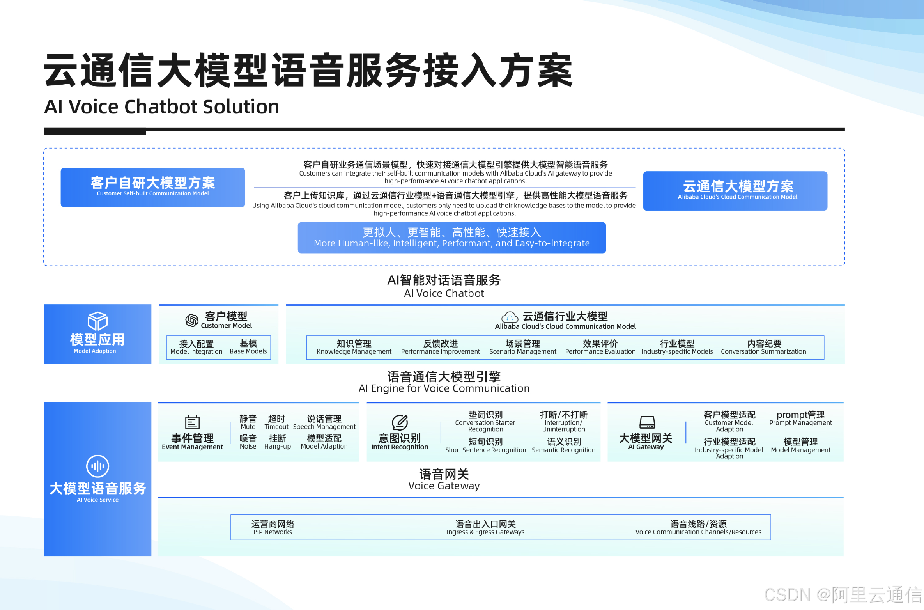The image size is (924, 610).
Task: Click the More Human-like, Intelligent banner
Action: click(x=451, y=238)
